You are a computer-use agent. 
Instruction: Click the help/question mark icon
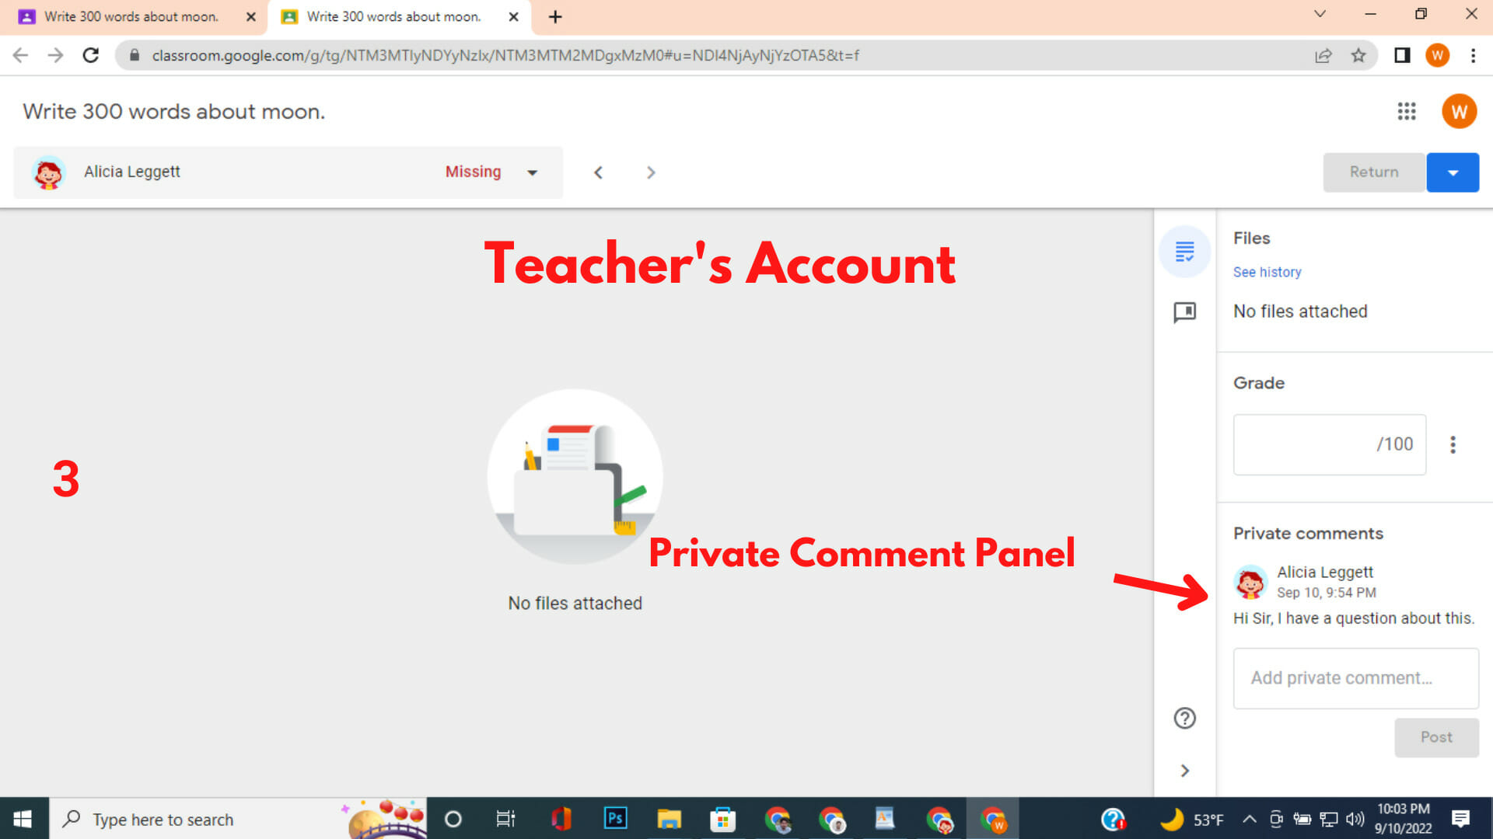point(1185,717)
